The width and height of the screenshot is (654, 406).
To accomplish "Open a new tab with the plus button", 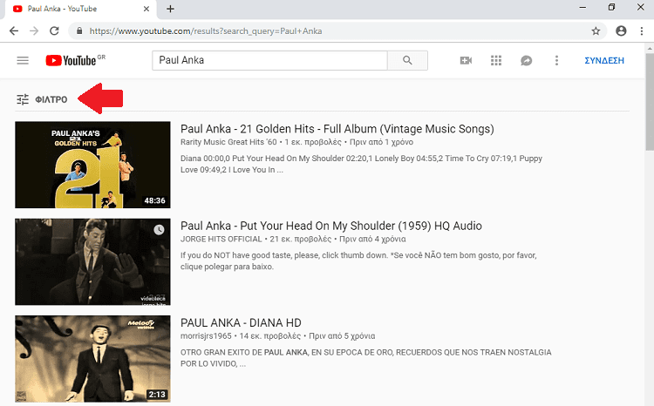I will pos(170,9).
